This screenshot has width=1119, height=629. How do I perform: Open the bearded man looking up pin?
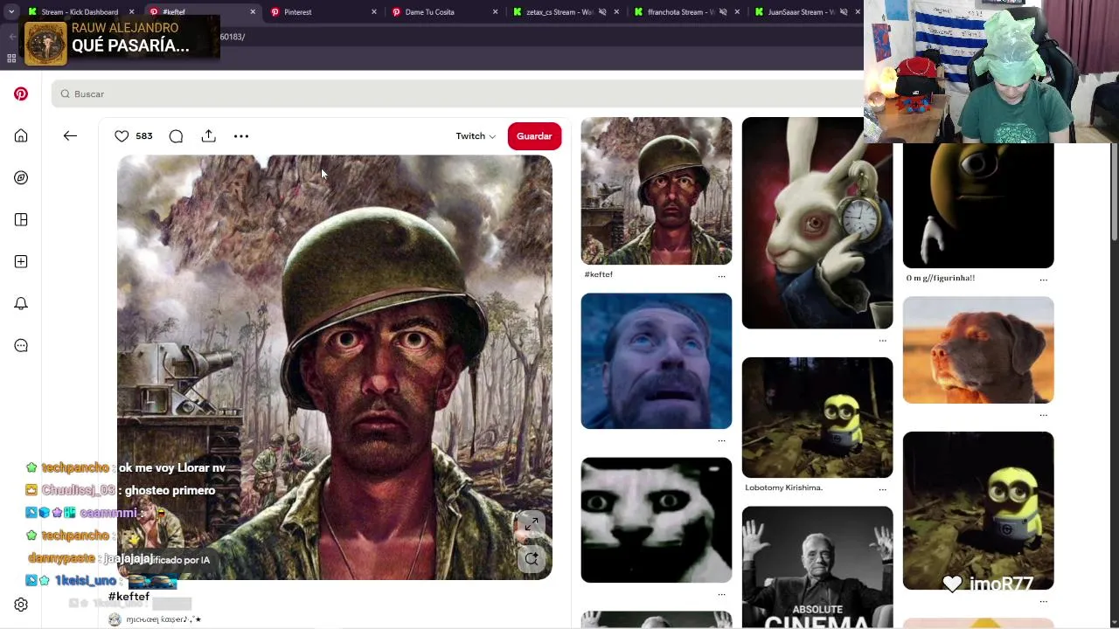(x=657, y=361)
